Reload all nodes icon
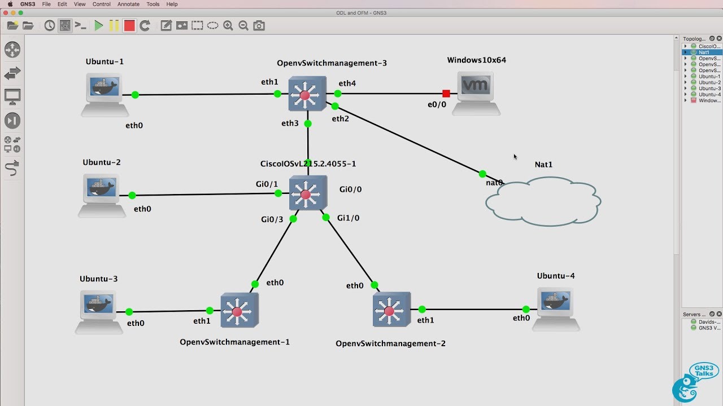Screen dimensions: 723x406 pos(145,25)
